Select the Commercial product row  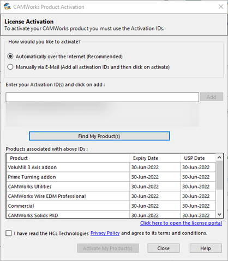coord(111,206)
